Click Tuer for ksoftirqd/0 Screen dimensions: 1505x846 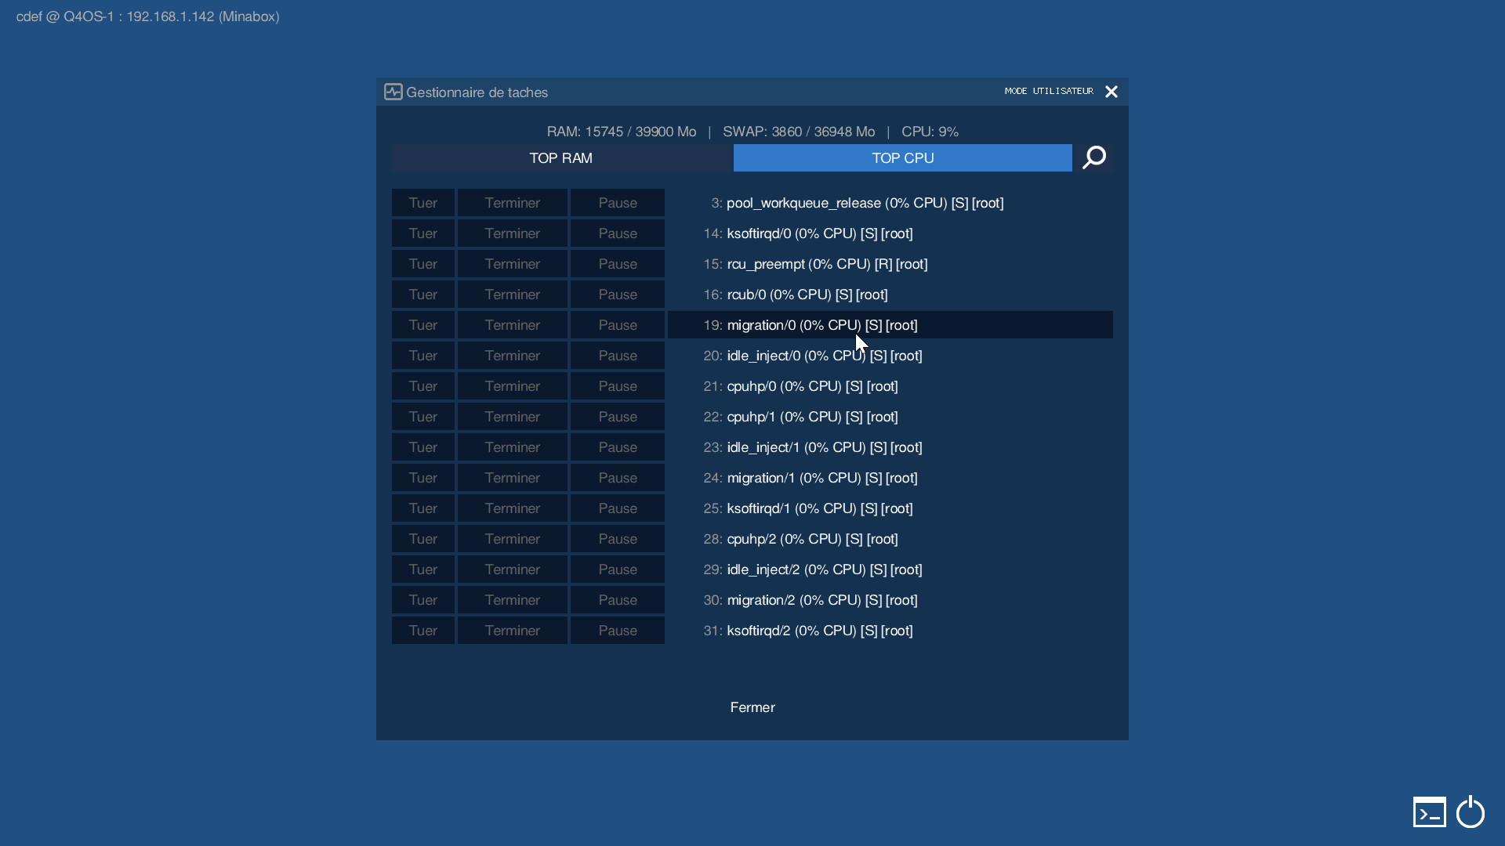pos(423,233)
